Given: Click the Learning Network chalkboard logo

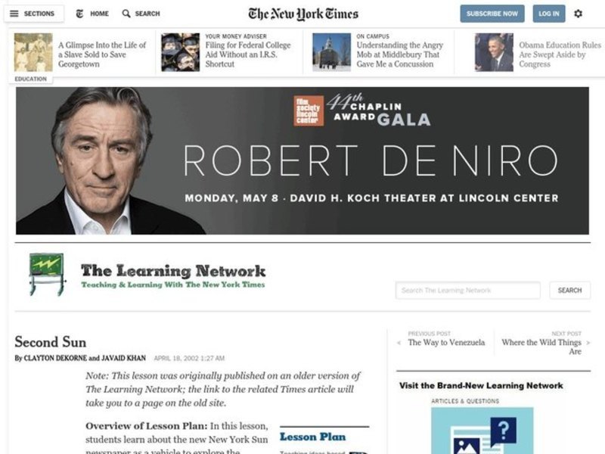Looking at the screenshot, I should point(47,274).
